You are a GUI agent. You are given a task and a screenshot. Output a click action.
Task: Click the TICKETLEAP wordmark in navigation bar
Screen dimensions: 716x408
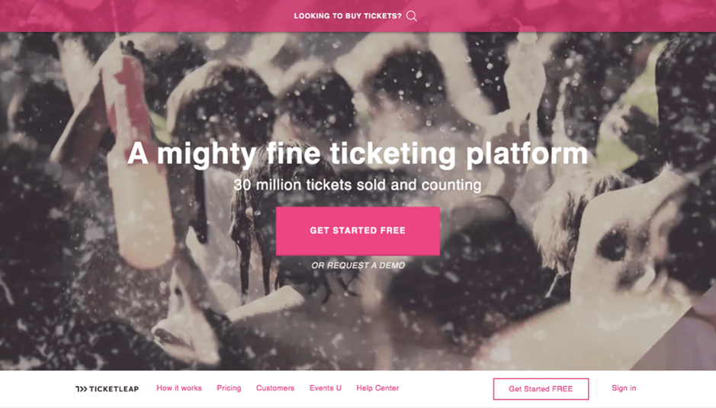pos(114,389)
